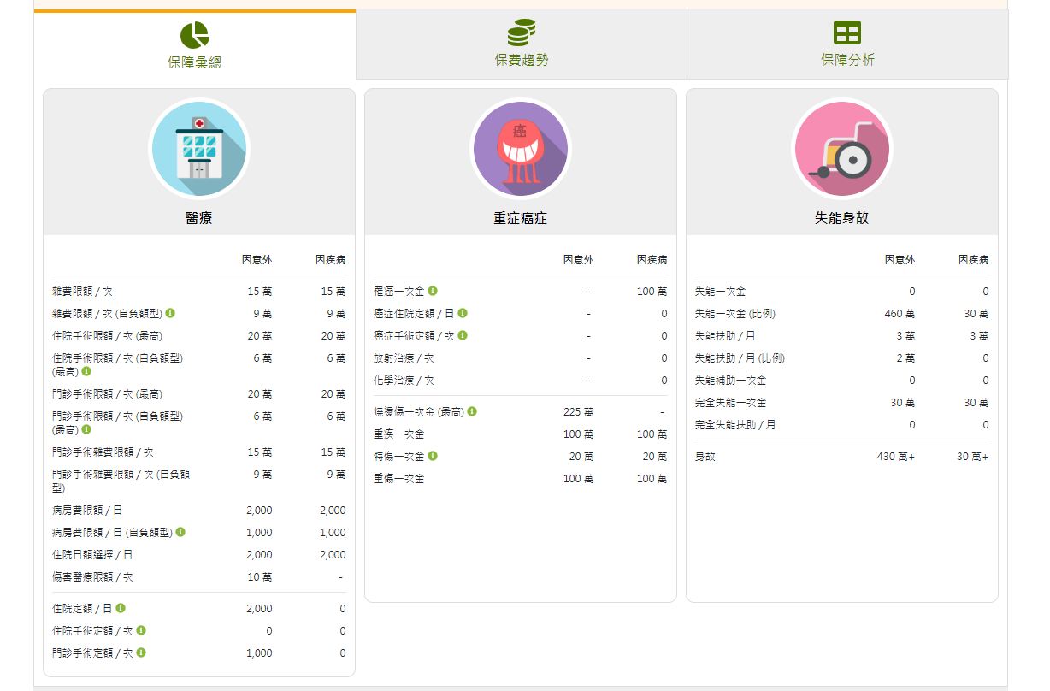Click 2 萬 value for 失能扶助 / 月 (比例)
The image size is (1050, 691).
coord(906,358)
